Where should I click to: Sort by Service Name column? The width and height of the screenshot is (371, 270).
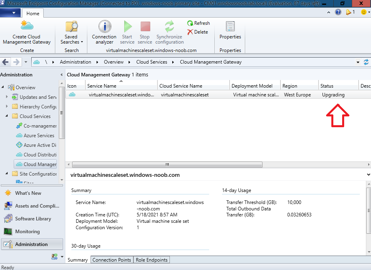pyautogui.click(x=121, y=86)
